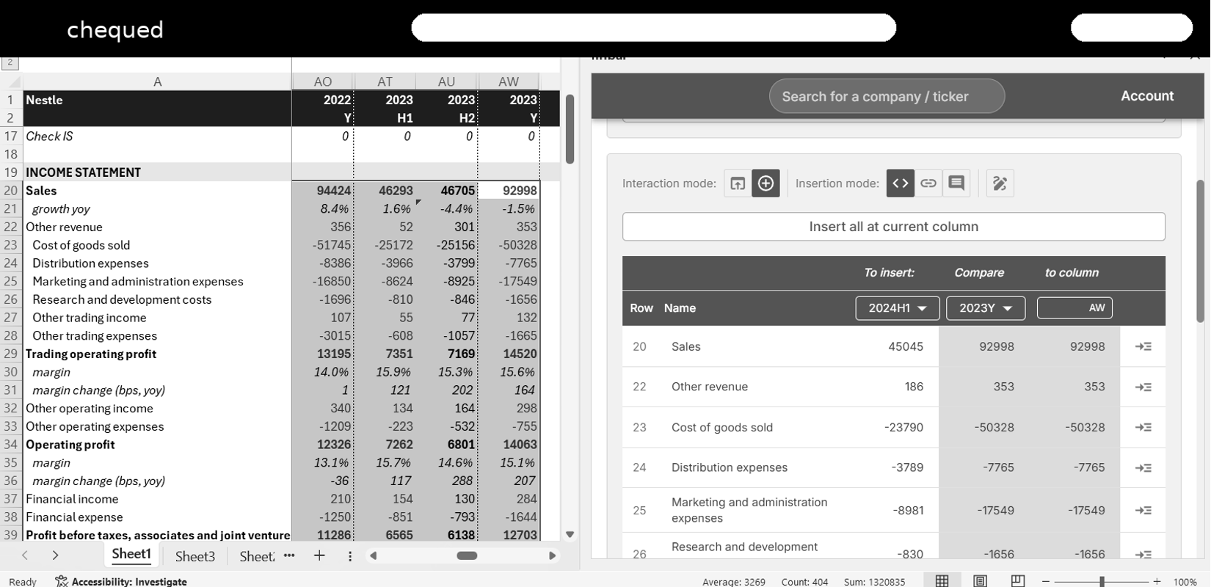Zoom in with the plus button
This screenshot has height=587, width=1211.
[x=1157, y=581]
